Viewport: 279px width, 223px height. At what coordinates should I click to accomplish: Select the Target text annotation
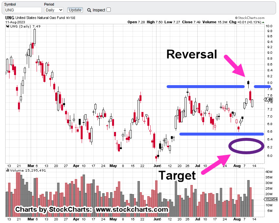177,176
